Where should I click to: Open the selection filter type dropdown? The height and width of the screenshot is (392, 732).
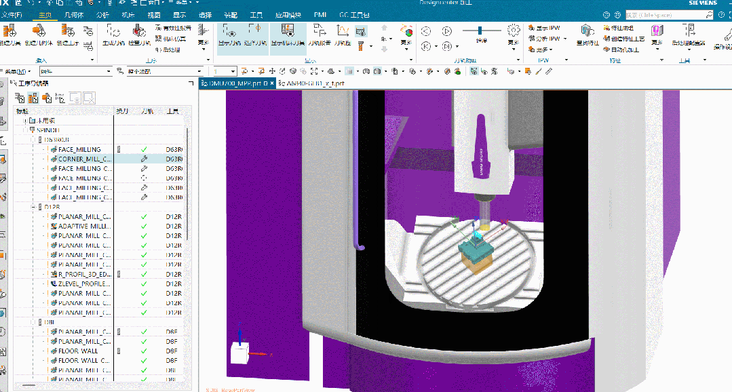pos(108,71)
